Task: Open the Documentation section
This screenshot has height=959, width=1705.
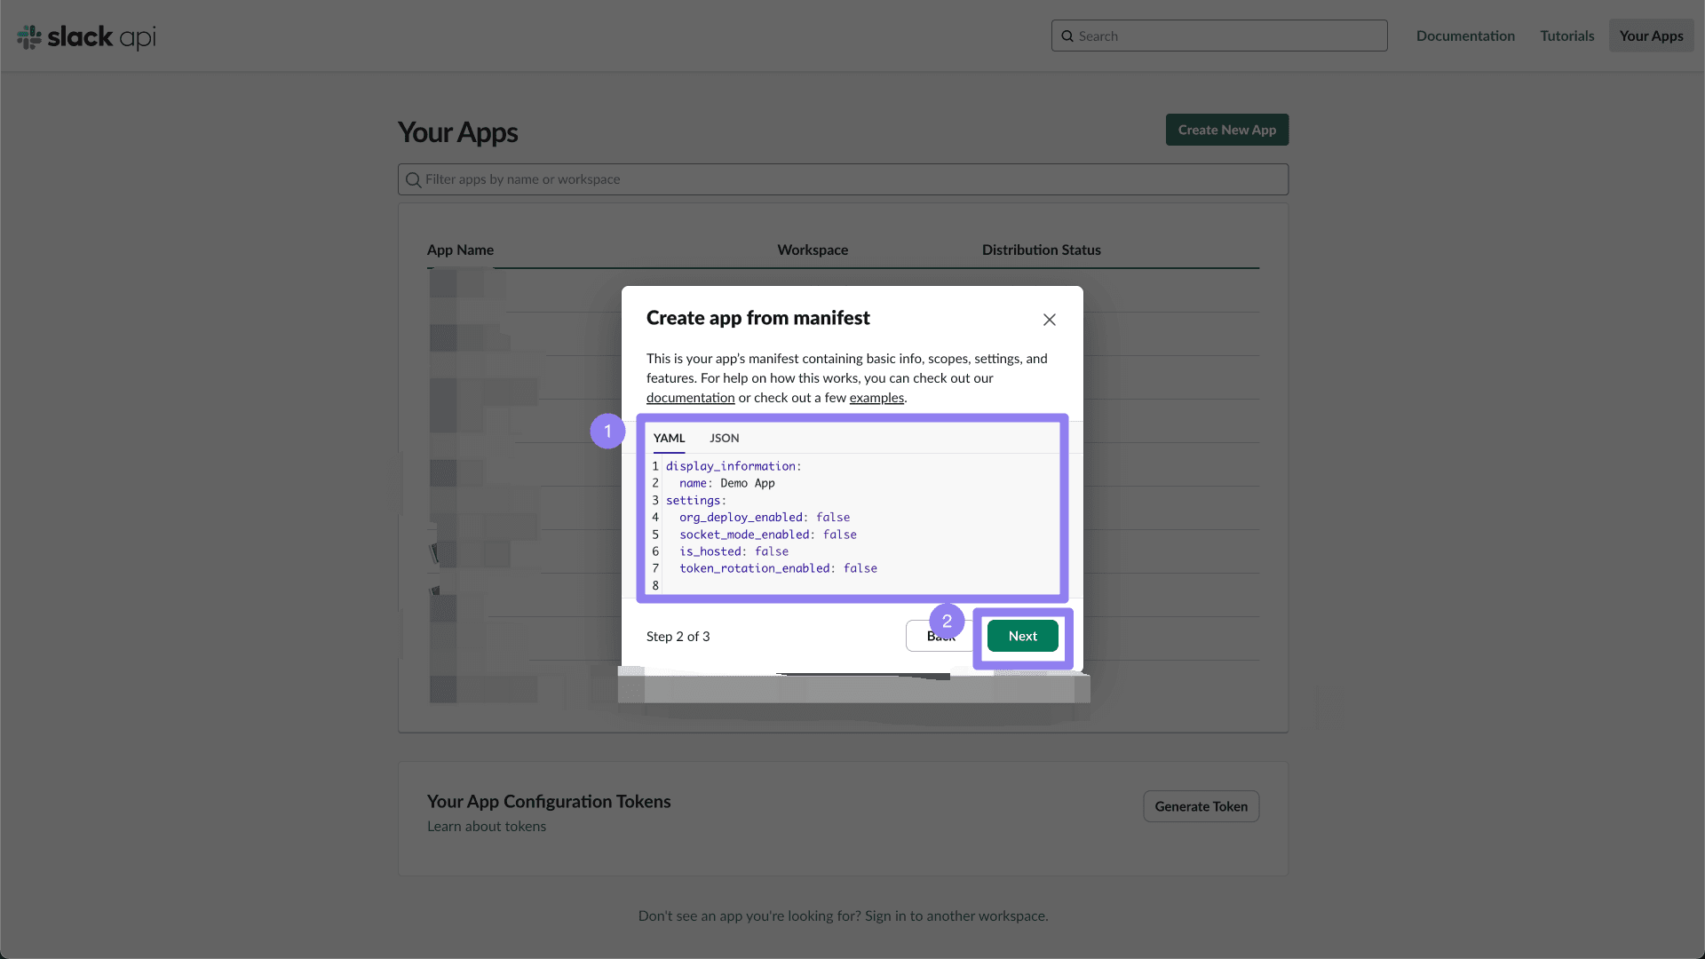Action: click(1465, 36)
